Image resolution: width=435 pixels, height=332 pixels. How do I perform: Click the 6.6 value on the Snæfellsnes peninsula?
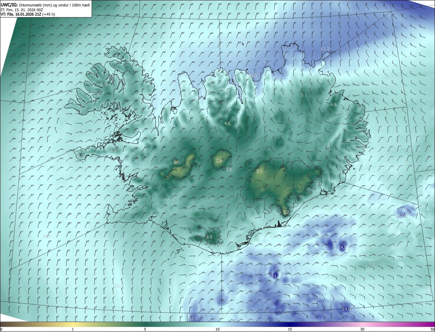tap(113, 150)
